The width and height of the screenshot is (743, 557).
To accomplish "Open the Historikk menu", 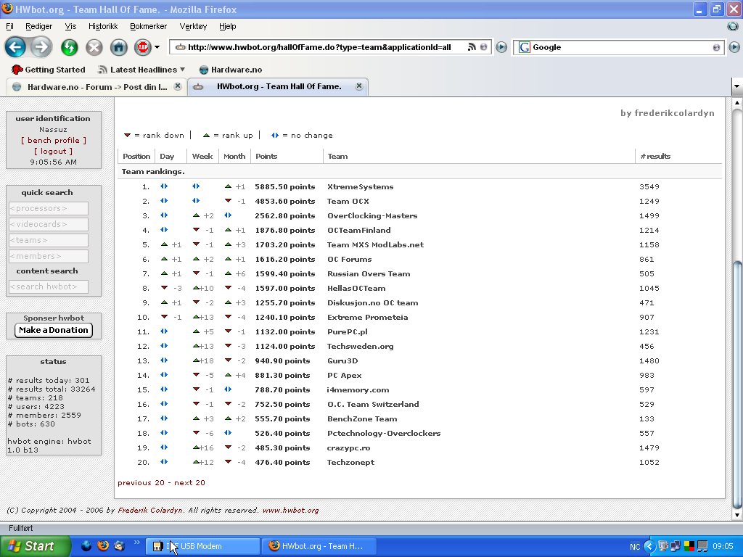I will pos(103,26).
